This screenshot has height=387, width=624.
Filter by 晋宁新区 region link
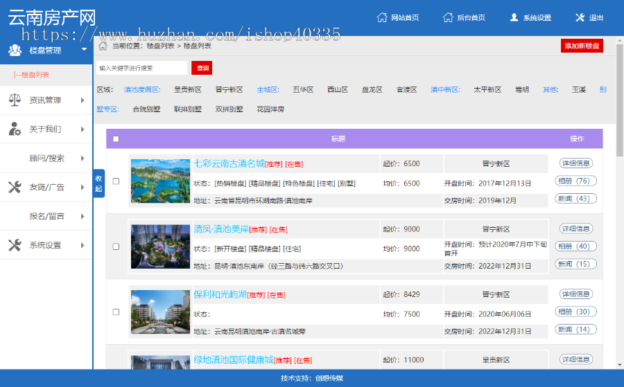[x=229, y=90]
